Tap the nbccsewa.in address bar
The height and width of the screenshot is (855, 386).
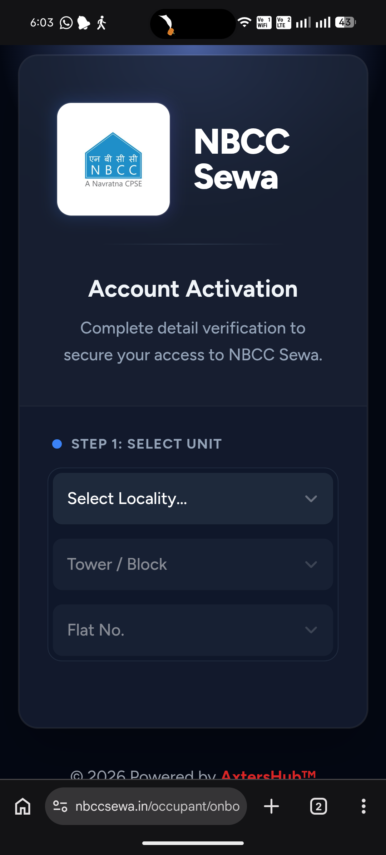click(x=157, y=806)
